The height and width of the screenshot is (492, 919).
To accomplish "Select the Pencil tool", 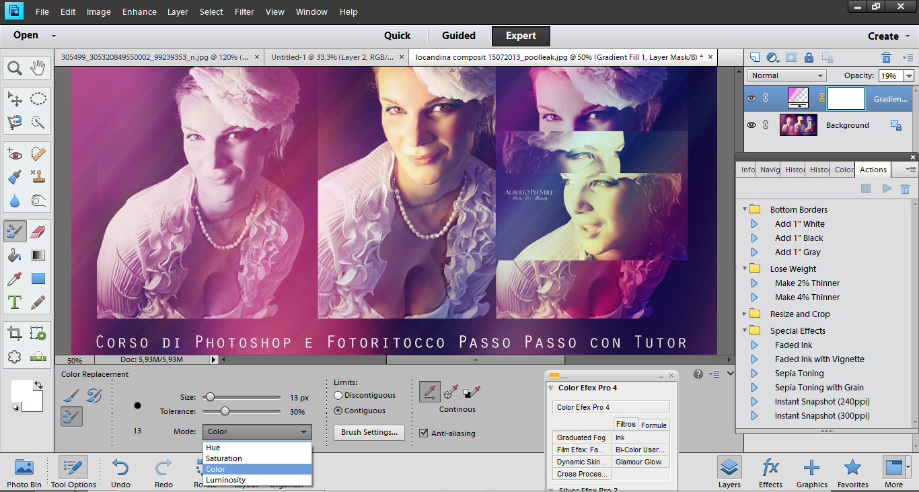I will tap(38, 302).
